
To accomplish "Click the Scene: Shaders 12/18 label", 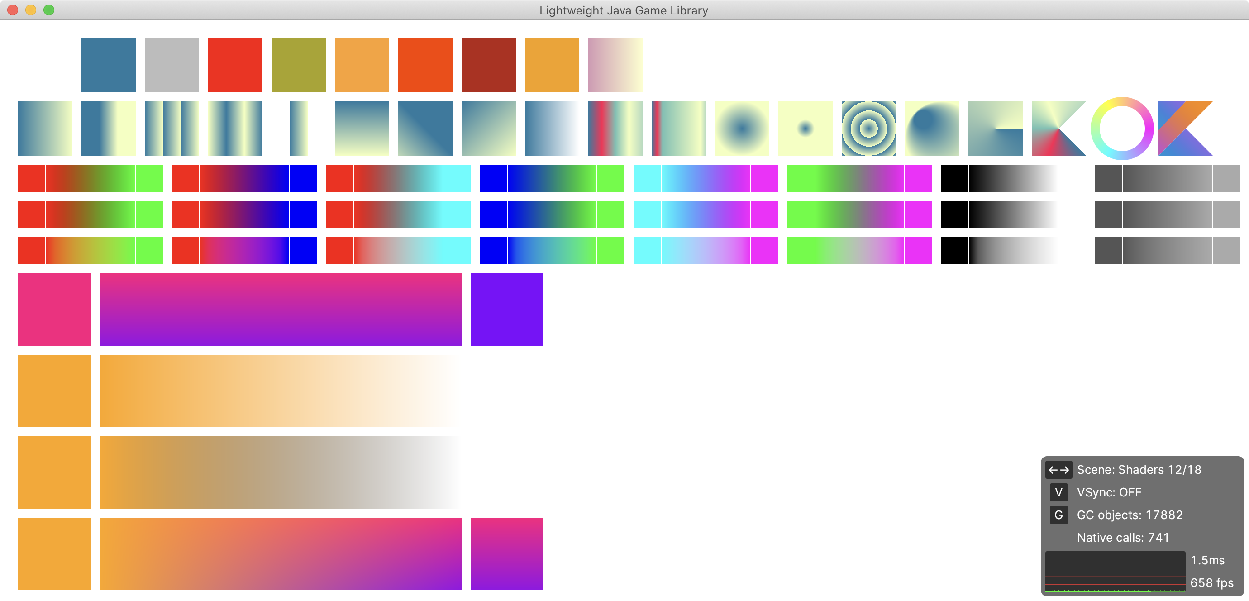I will (x=1139, y=470).
